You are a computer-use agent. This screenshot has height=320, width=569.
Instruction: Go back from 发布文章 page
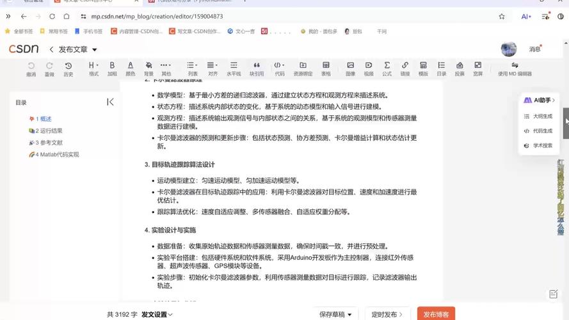[52, 49]
